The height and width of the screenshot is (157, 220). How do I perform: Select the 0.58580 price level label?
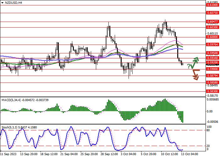pyautogui.click(x=213, y=82)
